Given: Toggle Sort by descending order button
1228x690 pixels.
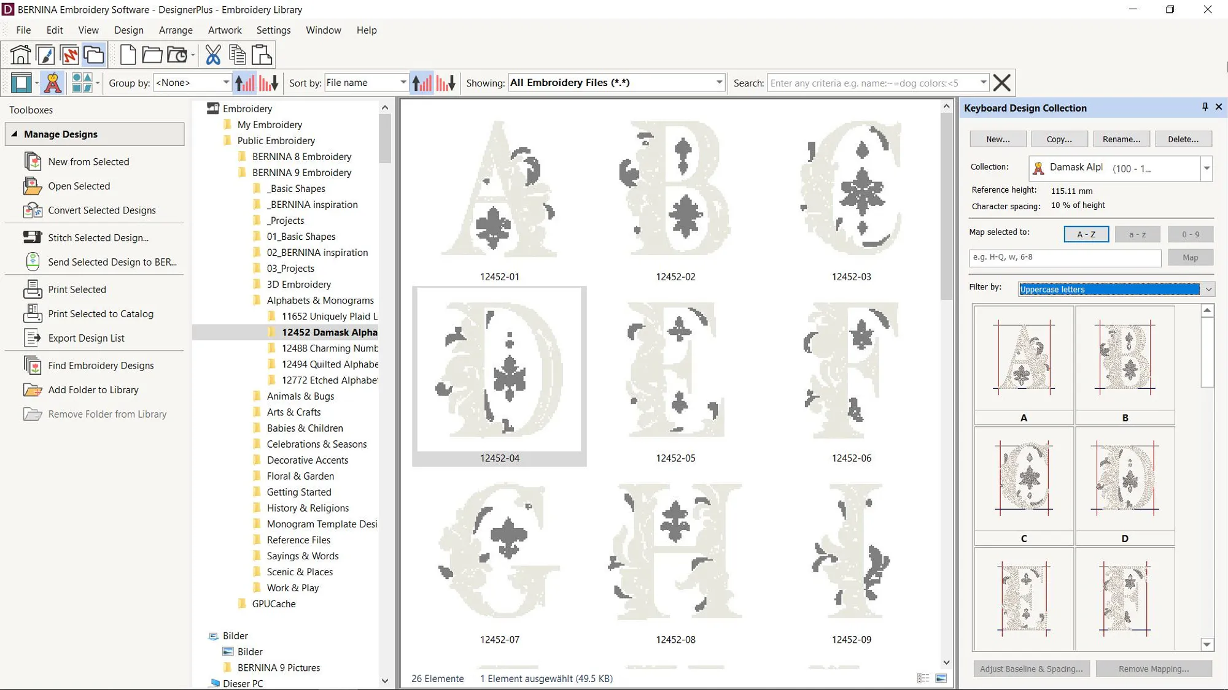Looking at the screenshot, I should (446, 83).
